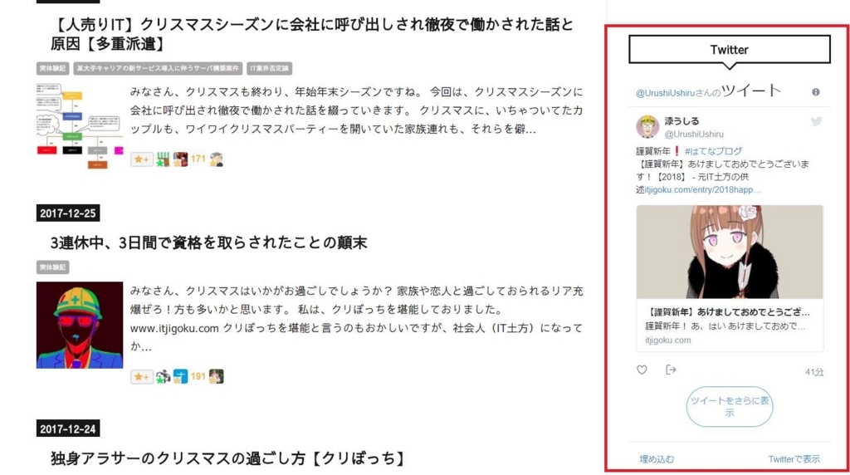This screenshot has width=850, height=475.
Task: Open 漆うしる profile avatar in tweet
Action: [647, 127]
